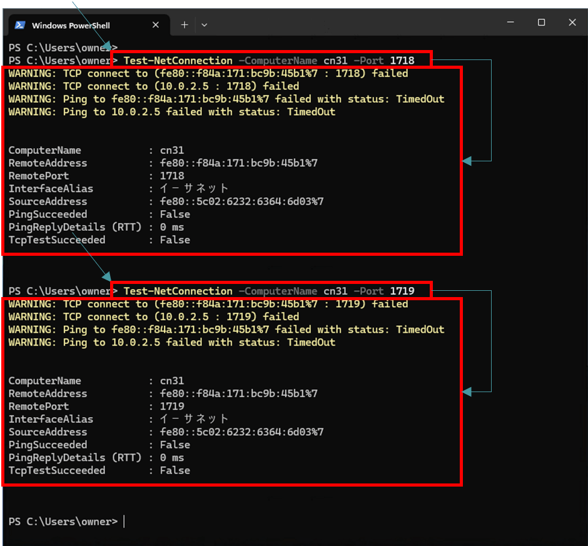Close the terminal window
This screenshot has height=546, width=588.
pyautogui.click(x=572, y=23)
